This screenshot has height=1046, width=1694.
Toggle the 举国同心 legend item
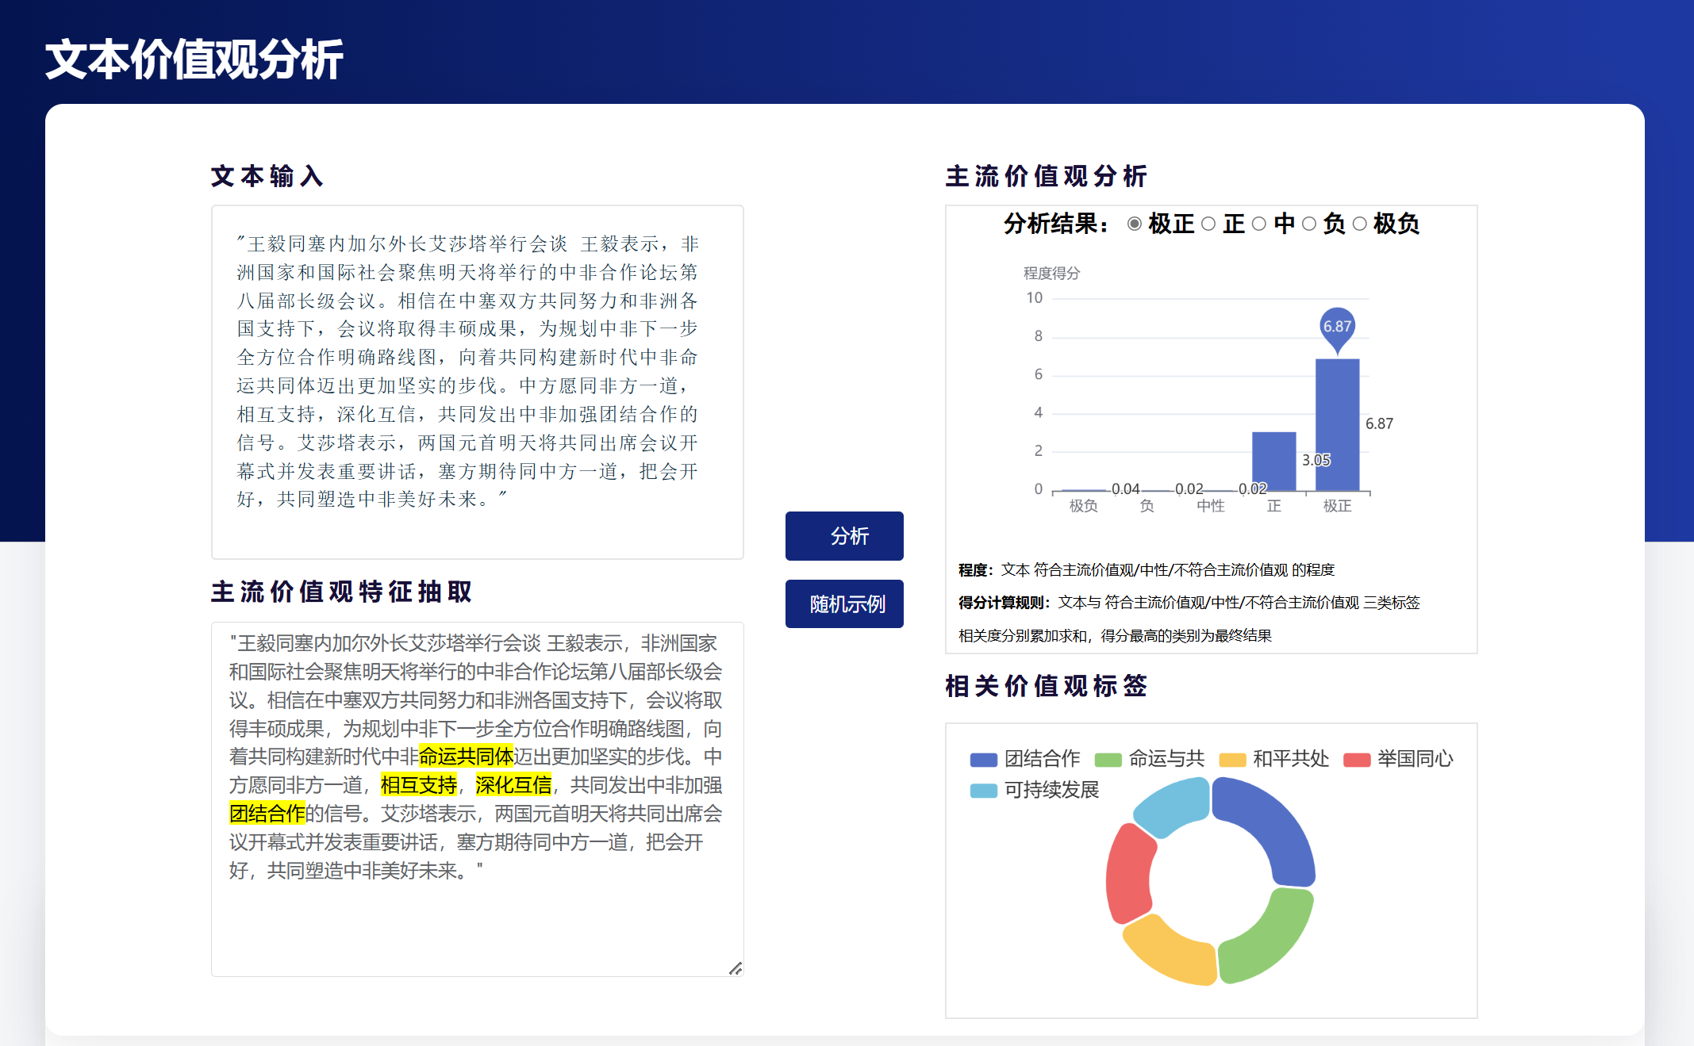(1399, 759)
